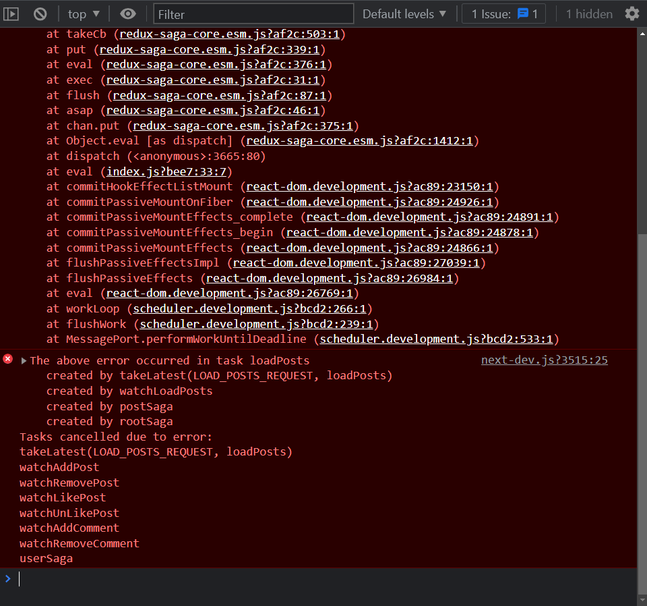
Task: Open next-dev.js?3515:25 source link
Action: click(x=543, y=360)
